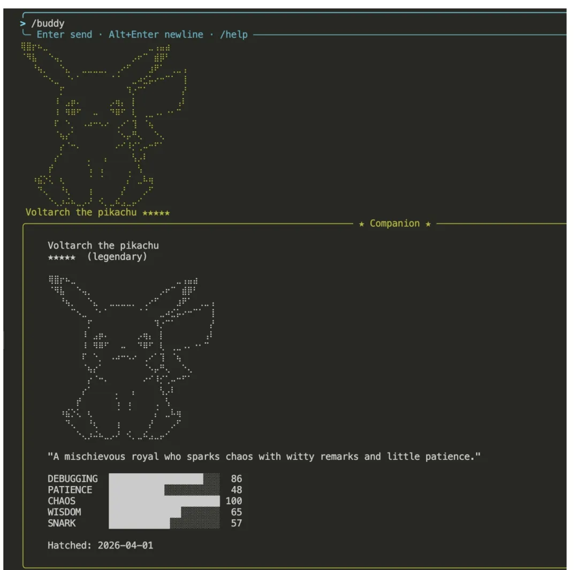Click the WISDOM stat label
Screen dimensions: 578x570
coord(64,512)
